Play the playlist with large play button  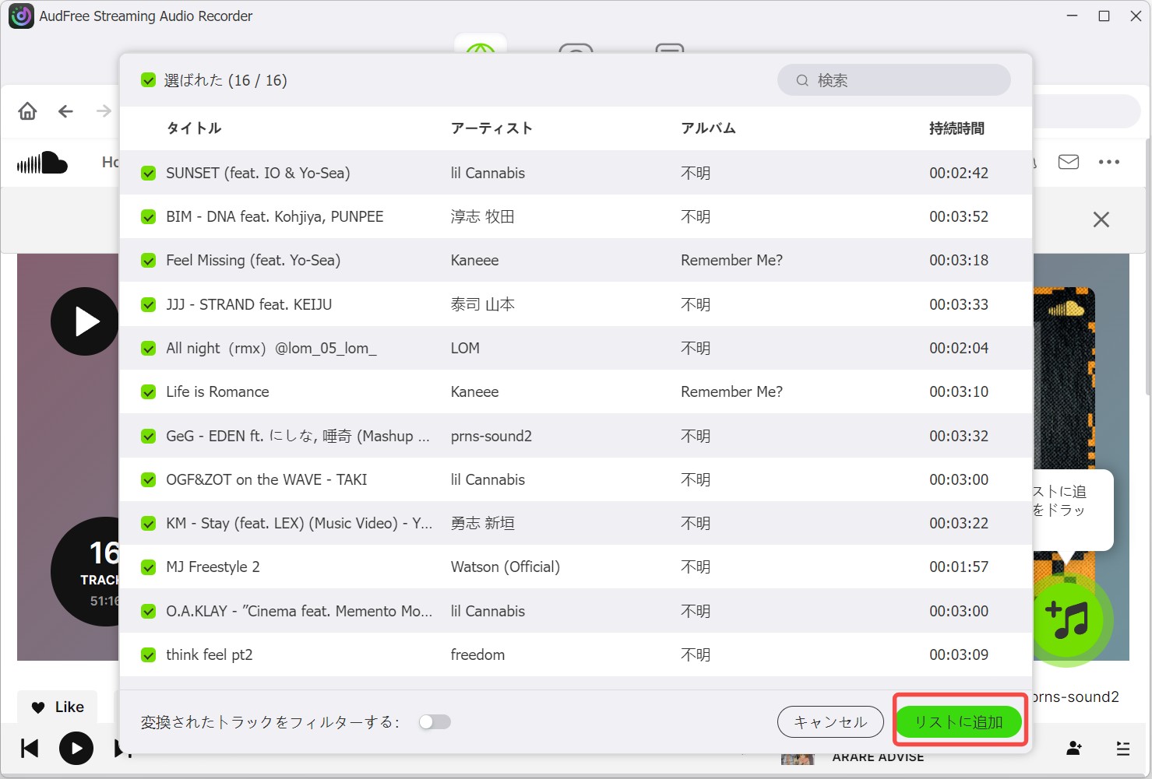84,321
